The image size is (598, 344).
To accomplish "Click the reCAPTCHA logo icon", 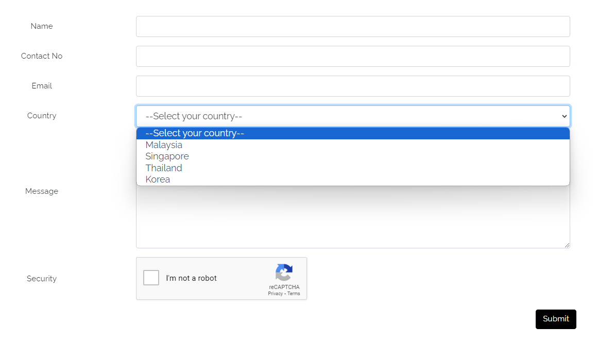I will point(284,273).
